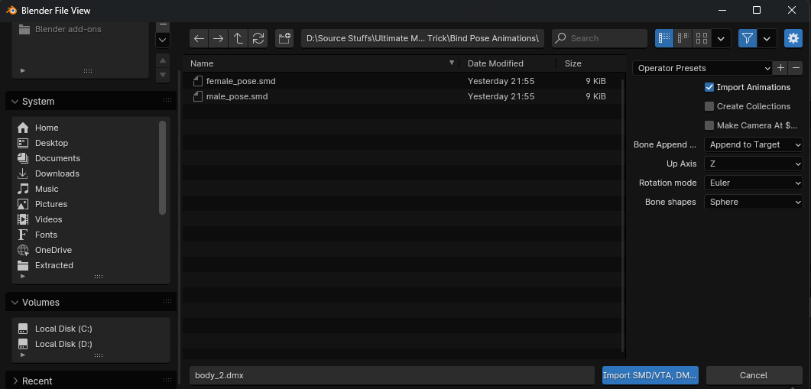Click the file list scrollbar

(x=622, y=215)
